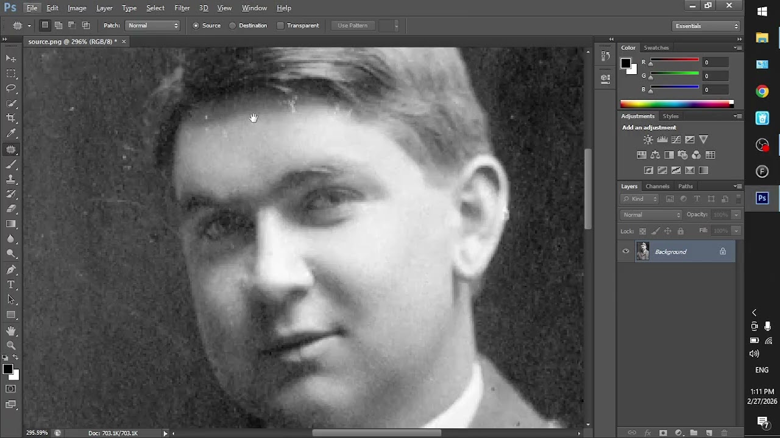Image resolution: width=780 pixels, height=438 pixels.
Task: Select the Gradient tool
Action: pyautogui.click(x=11, y=224)
